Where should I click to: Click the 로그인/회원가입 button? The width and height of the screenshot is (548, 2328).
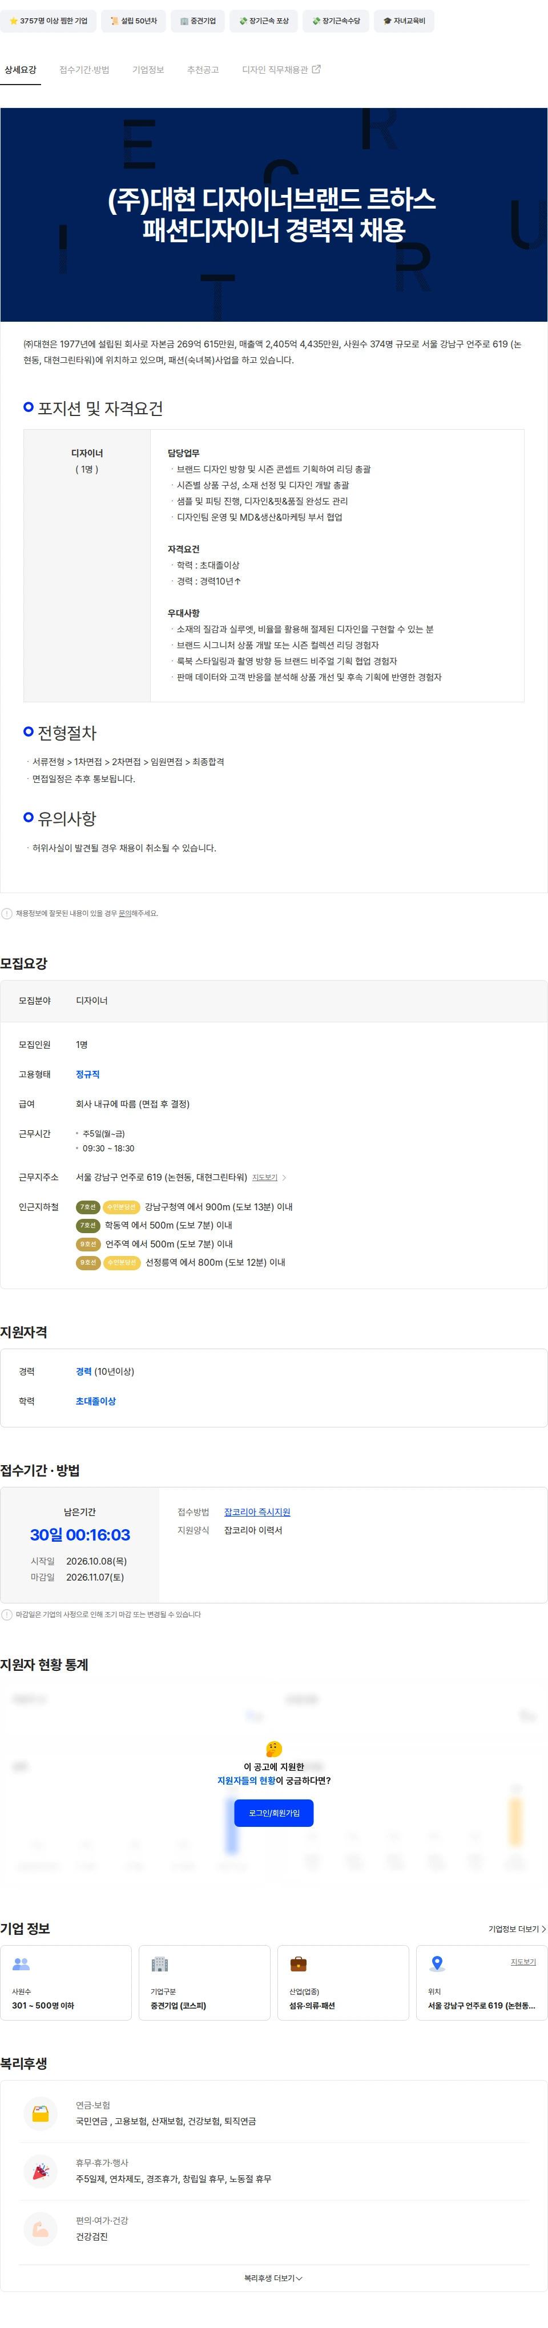(273, 1813)
